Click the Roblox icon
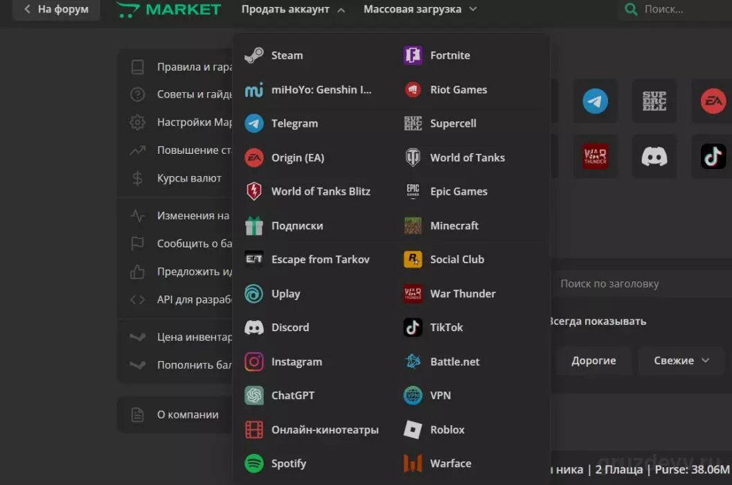This screenshot has height=485, width=732. [x=413, y=430]
